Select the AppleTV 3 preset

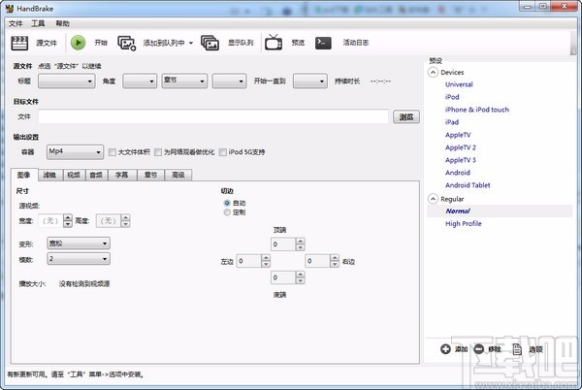(461, 160)
